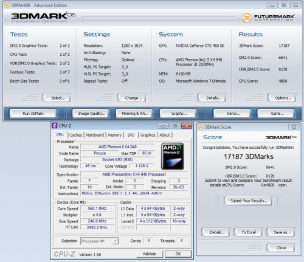Open the Graphics tab in CPU-Z
304x262 pixels.
click(148, 135)
